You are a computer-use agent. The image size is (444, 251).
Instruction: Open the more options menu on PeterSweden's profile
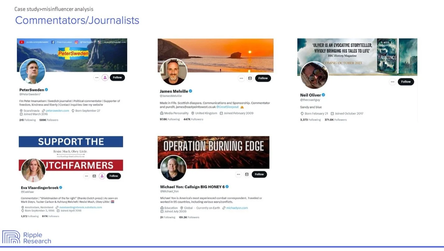(x=97, y=78)
